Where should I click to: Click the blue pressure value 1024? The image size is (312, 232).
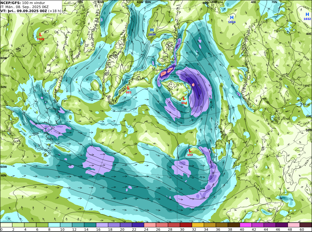(x=232, y=22)
